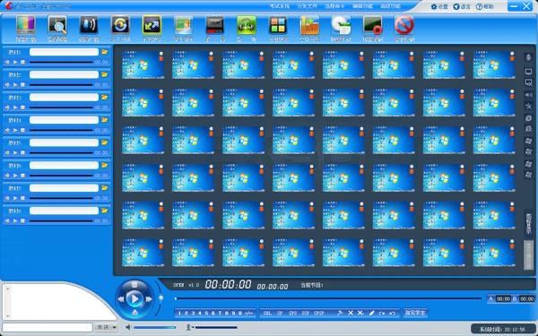Click the speaker broadcast toolbar icon
Screen dimensions: 538x336
89,26
